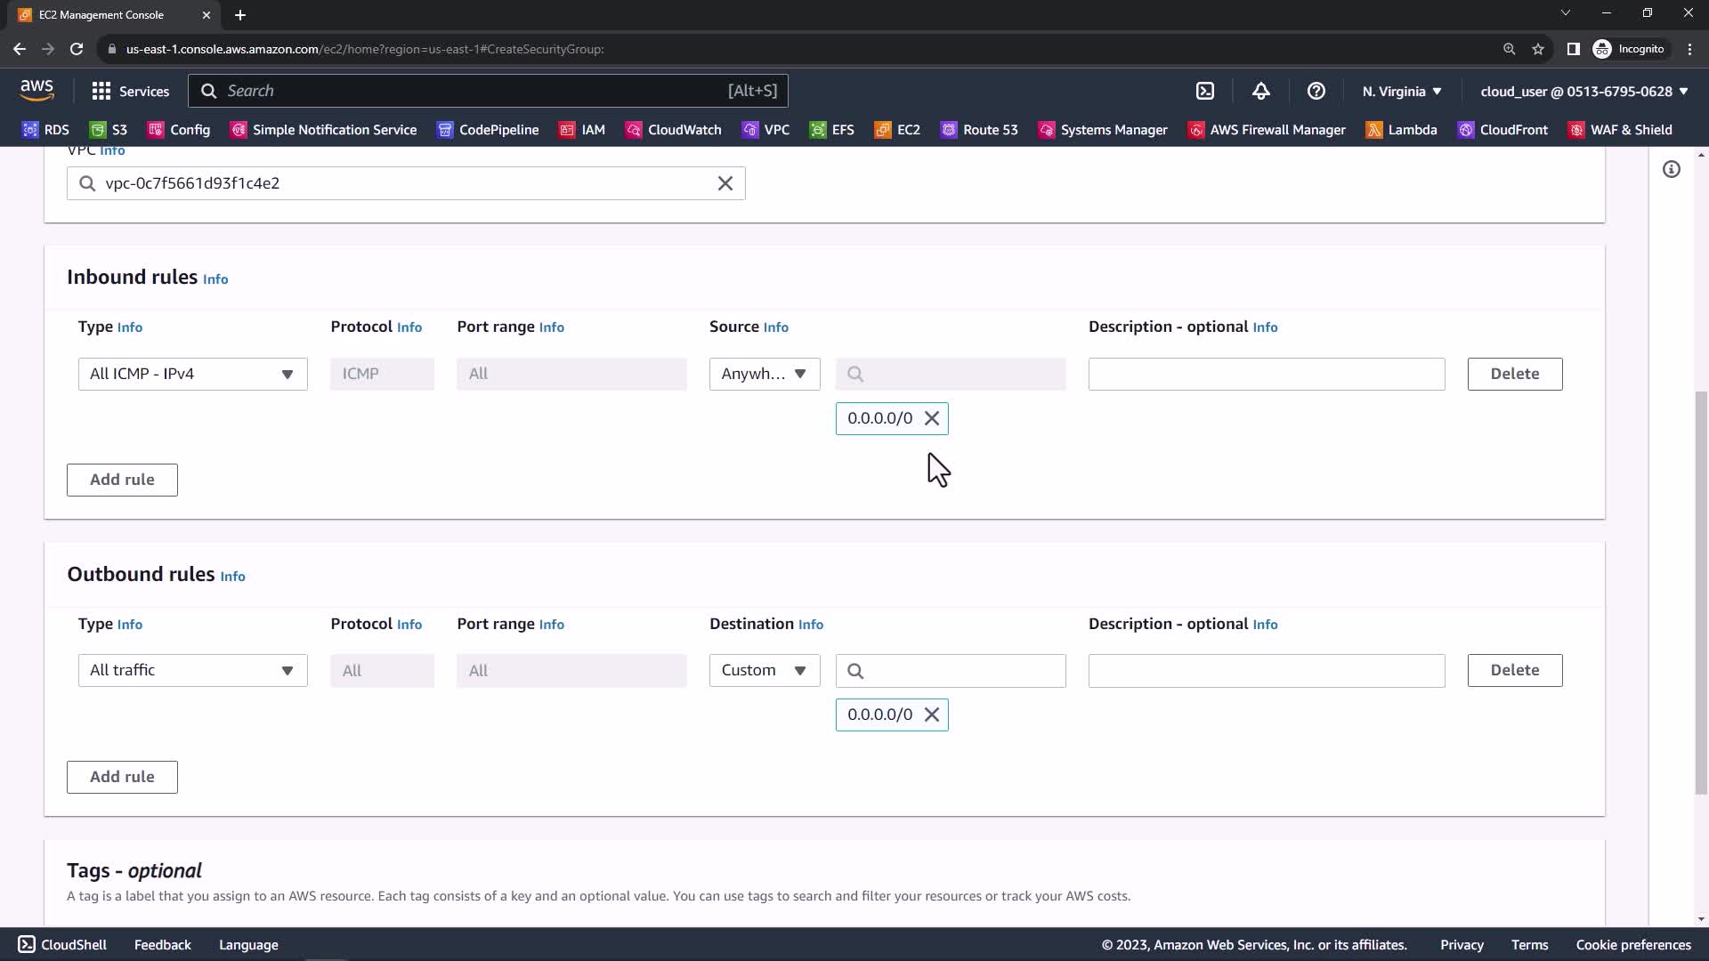Open the Services grid menu
Screen dimensions: 1709x961
click(130, 91)
